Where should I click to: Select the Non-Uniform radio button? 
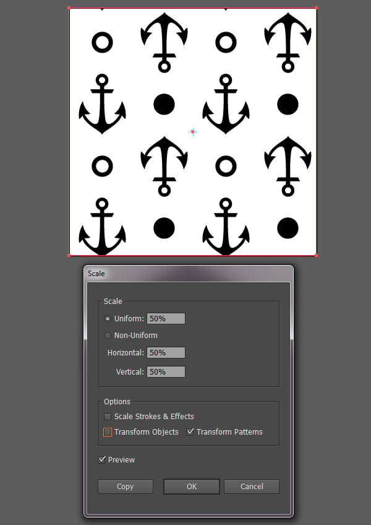[108, 336]
